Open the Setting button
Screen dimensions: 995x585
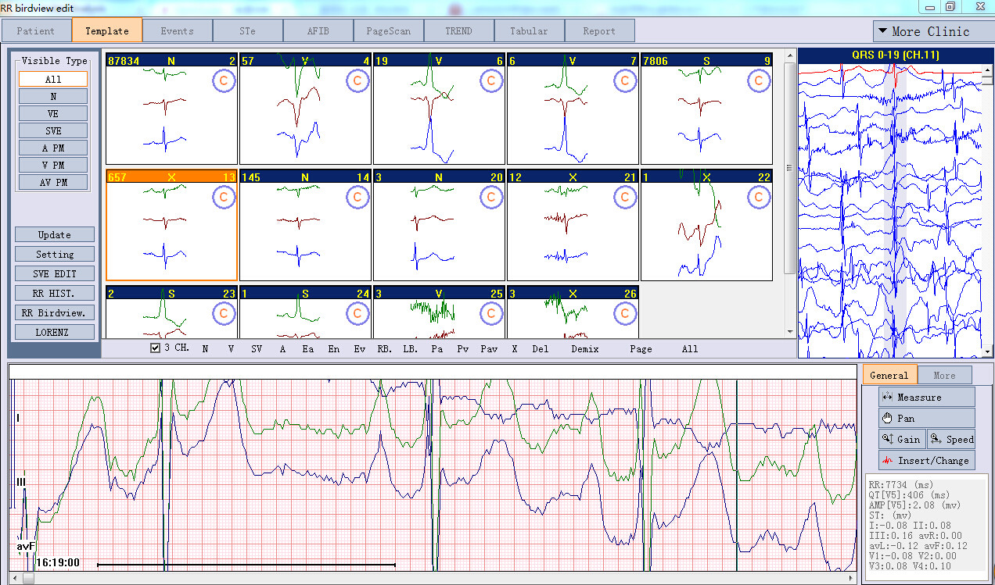55,254
